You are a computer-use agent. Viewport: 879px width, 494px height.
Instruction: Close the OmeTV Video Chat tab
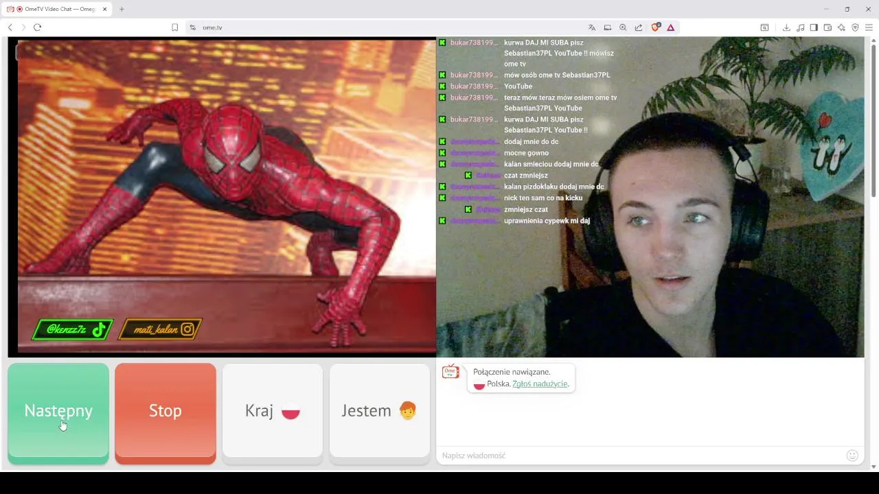click(x=105, y=9)
